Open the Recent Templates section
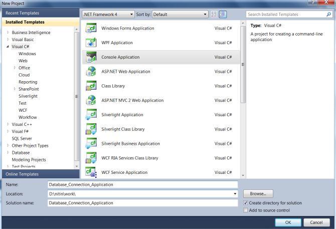The image size is (336, 229). pyautogui.click(x=41, y=13)
